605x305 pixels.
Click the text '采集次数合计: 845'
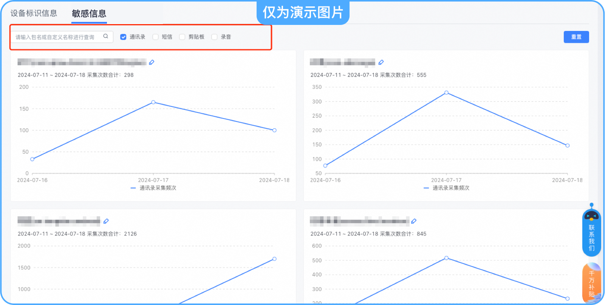(403, 234)
